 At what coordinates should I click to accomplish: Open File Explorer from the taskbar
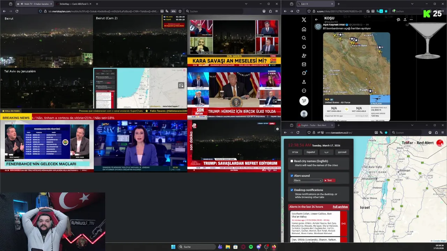(228, 247)
